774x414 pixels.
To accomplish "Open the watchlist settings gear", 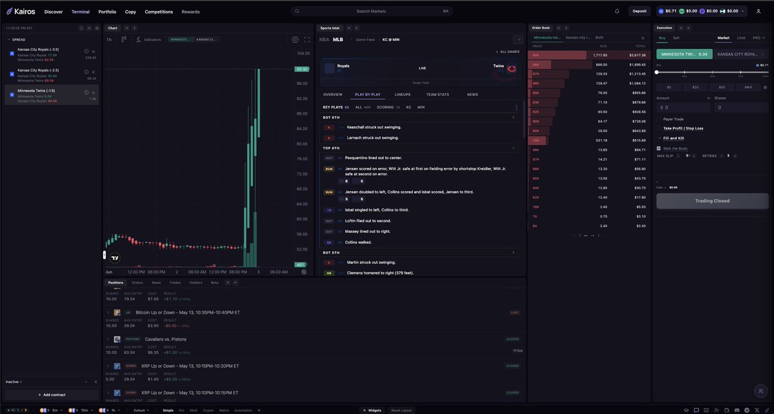I will (97, 28).
